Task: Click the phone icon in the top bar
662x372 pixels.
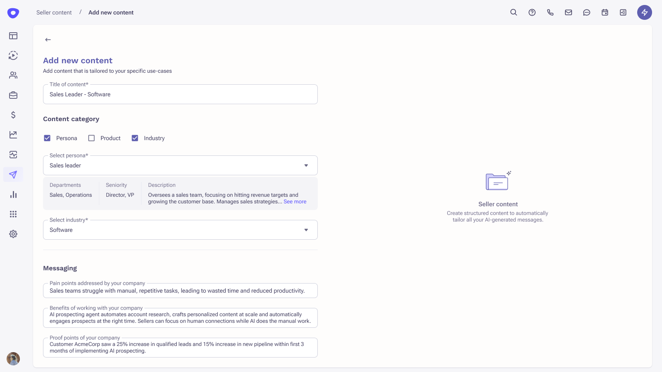Action: point(550,12)
